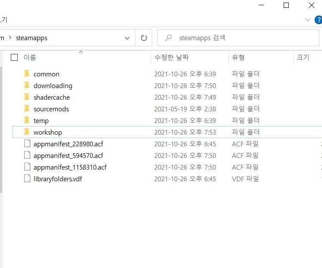Click the search magnifier icon
This screenshot has width=322, height=268.
169,38
